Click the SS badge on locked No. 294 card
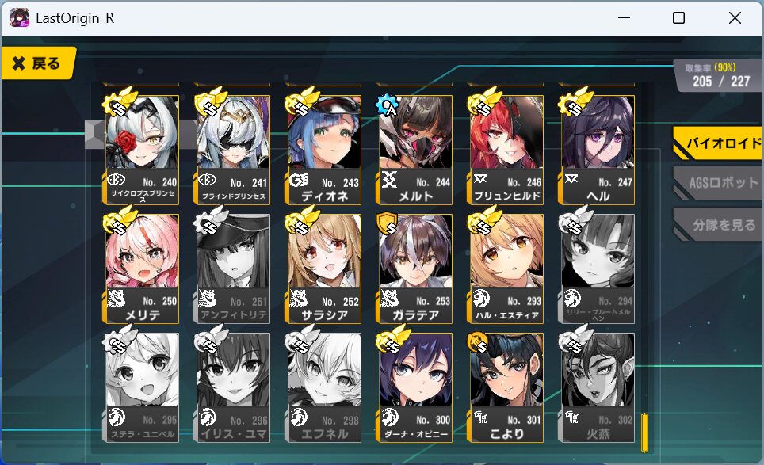 (575, 220)
